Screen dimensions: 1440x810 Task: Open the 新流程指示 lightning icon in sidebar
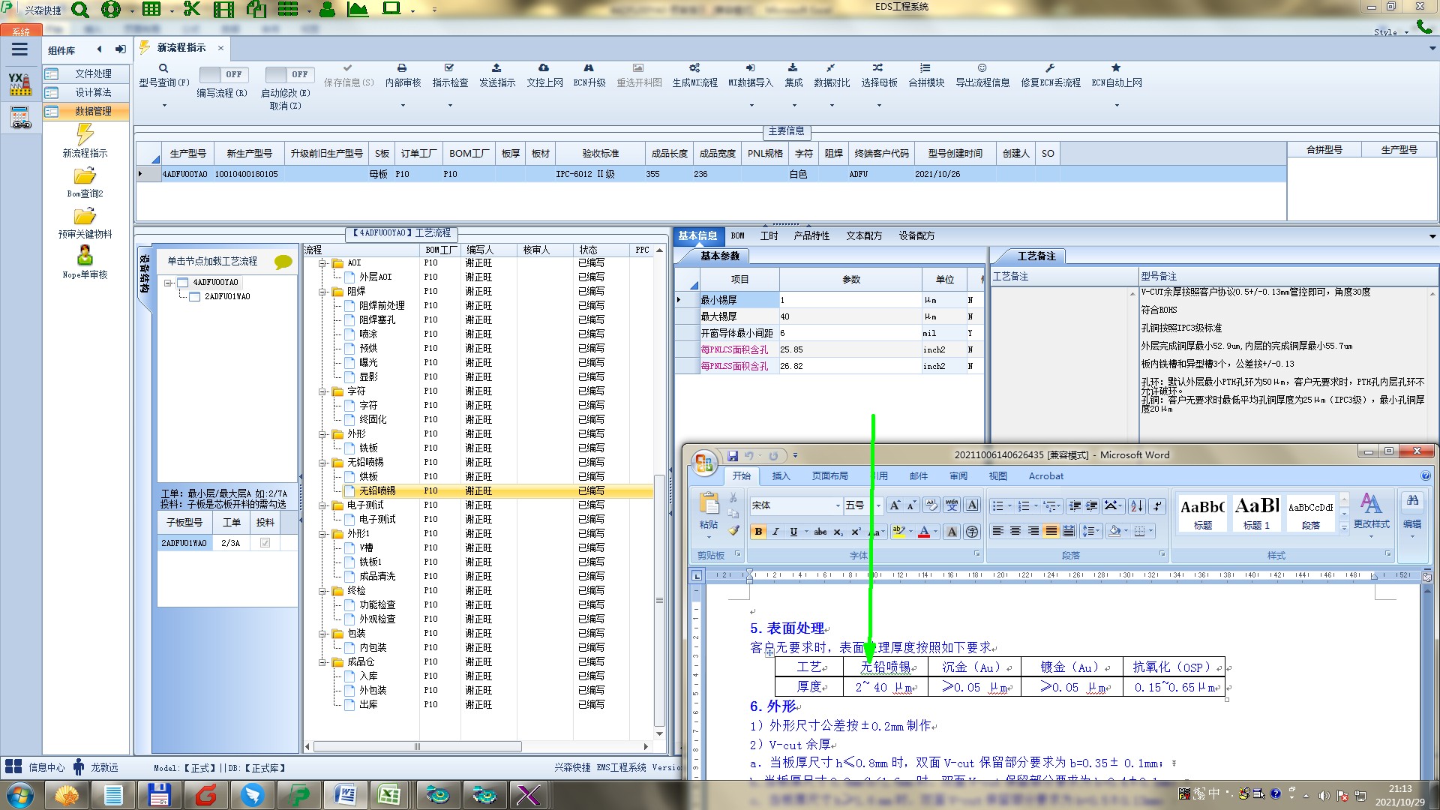[85, 135]
